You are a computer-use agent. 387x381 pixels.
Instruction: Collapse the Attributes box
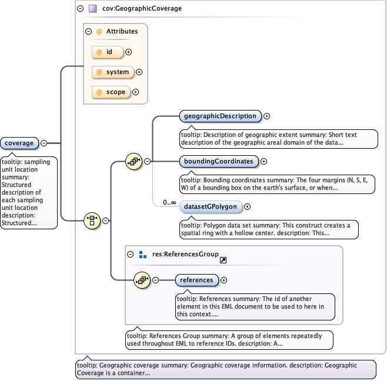tap(89, 31)
